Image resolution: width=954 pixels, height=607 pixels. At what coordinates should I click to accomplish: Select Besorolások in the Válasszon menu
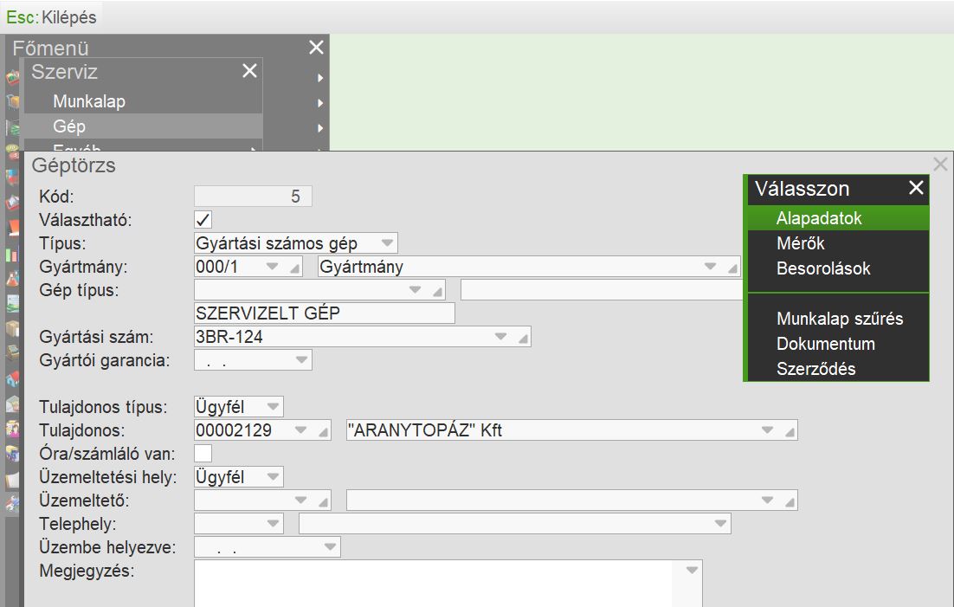pos(838,268)
